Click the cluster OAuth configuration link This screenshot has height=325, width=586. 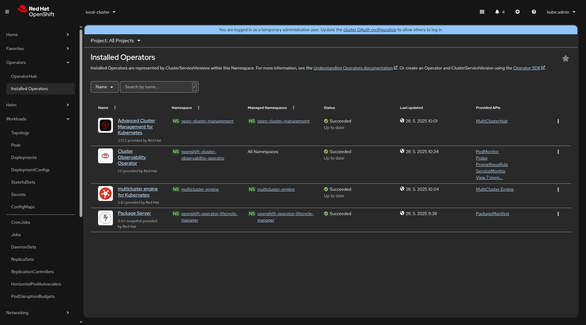369,30
